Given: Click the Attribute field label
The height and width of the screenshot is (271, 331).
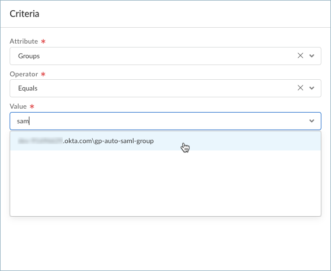Looking at the screenshot, I should [24, 41].
